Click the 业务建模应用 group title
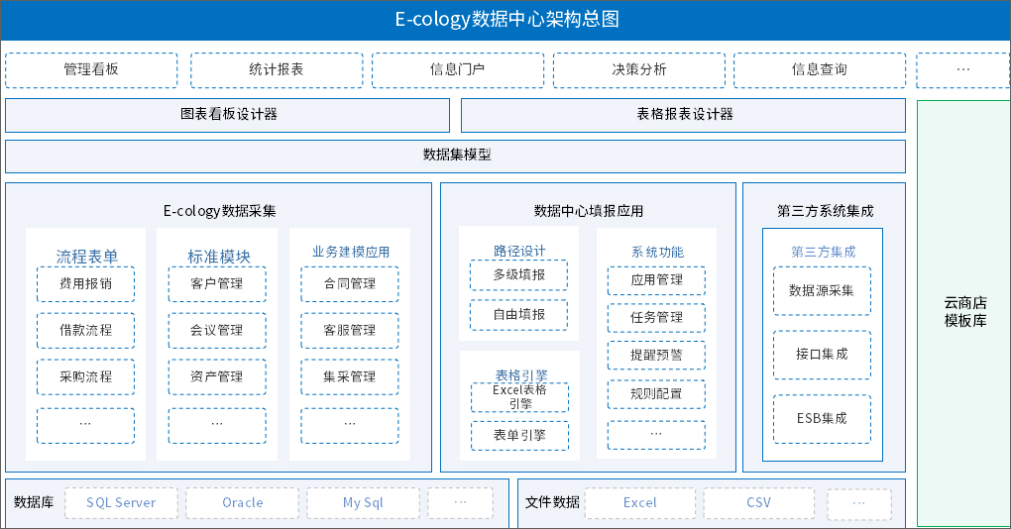 pyautogui.click(x=351, y=252)
